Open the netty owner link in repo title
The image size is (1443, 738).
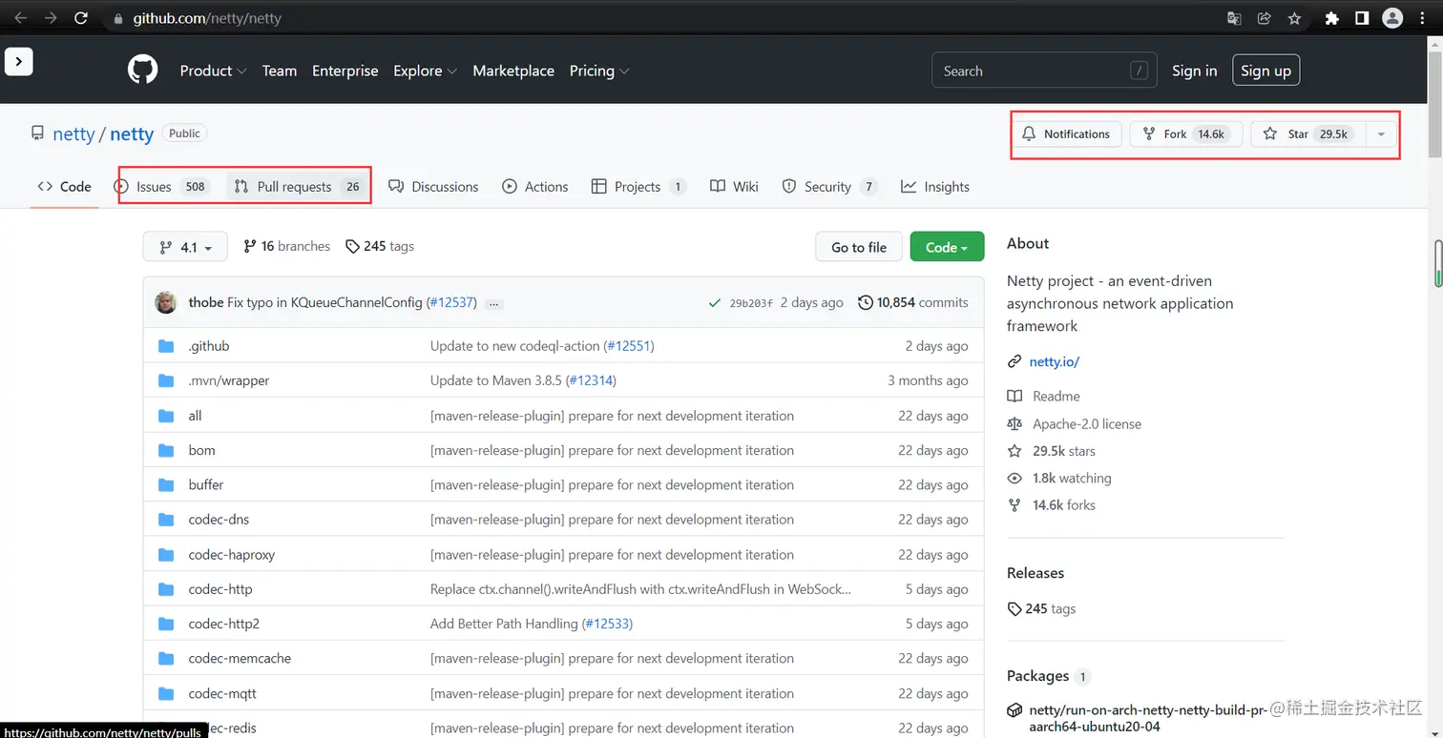point(73,133)
